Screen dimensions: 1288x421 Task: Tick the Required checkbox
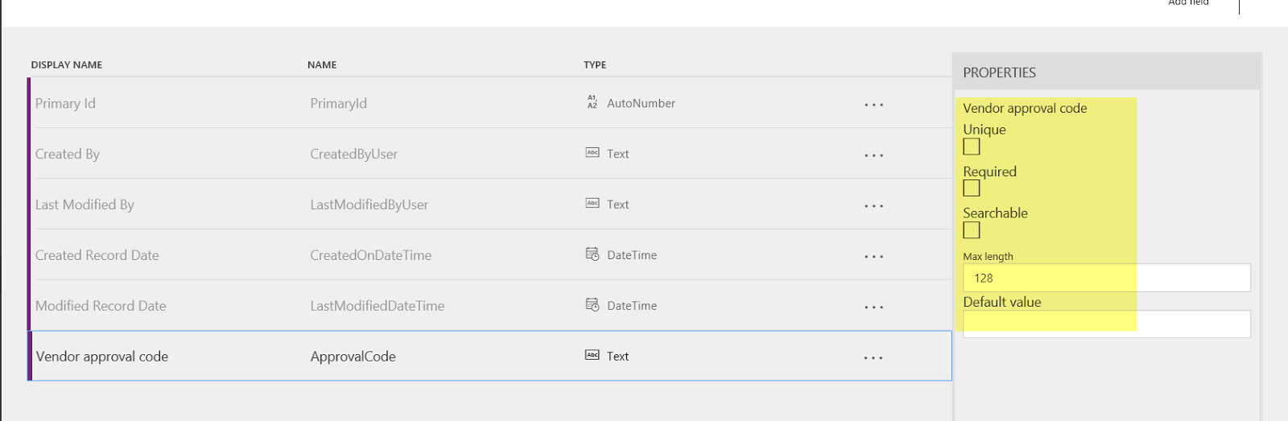tap(972, 188)
